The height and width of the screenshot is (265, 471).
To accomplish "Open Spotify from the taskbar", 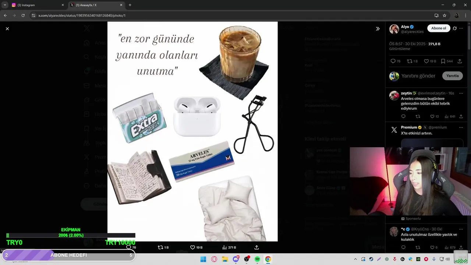I will point(257,259).
